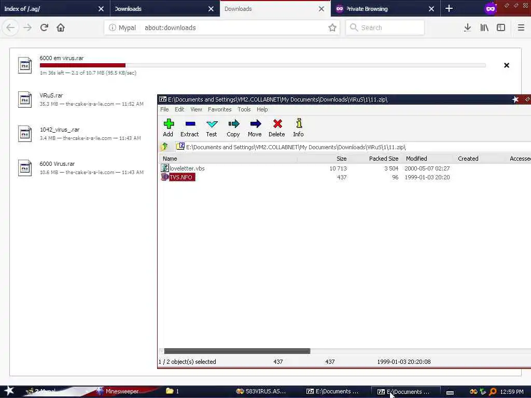Click the browser Forward arrow
This screenshot has width=531, height=398.
point(27,27)
